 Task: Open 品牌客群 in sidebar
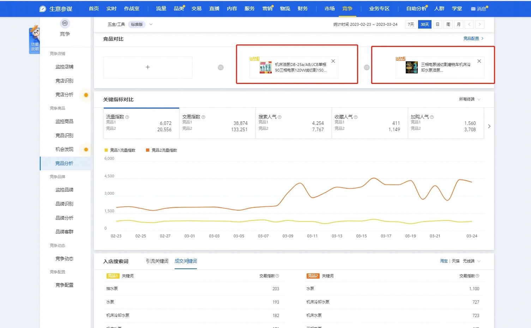(x=65, y=232)
